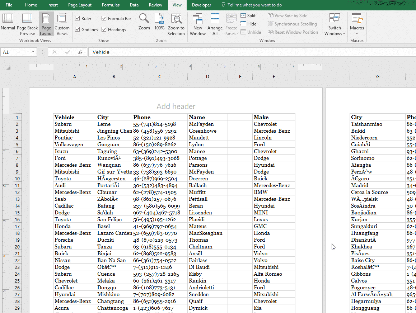
Task: Click the Zoom magnifier icon
Action: [144, 22]
